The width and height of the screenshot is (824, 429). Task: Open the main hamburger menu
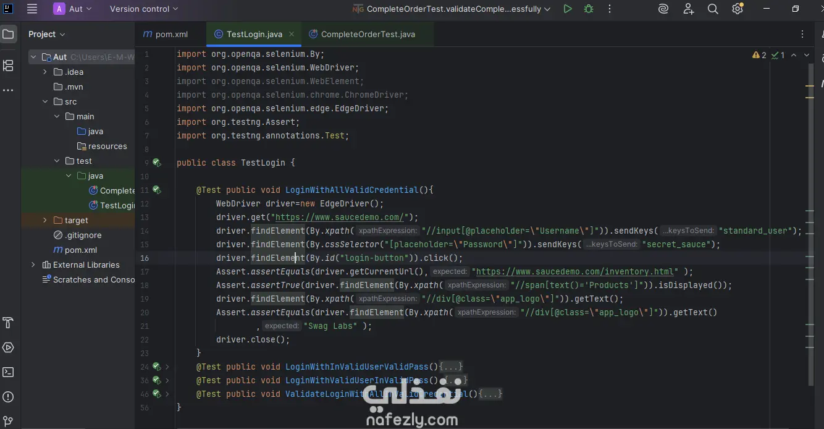32,9
